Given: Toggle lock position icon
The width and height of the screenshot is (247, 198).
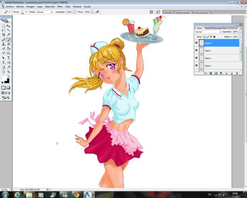Looking at the screenshot, I should point(211,37).
